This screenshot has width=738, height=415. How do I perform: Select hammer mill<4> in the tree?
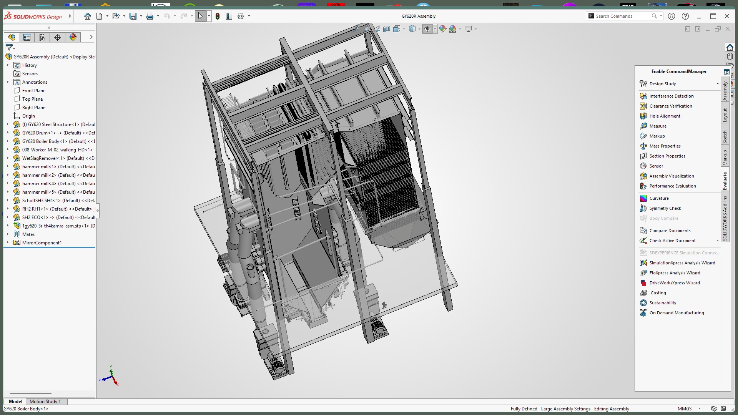54,184
